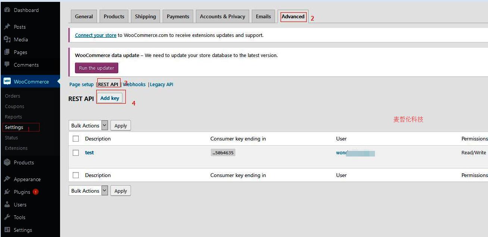Click the Pages icon in sidebar
The image size is (488, 237).
(x=7, y=52)
